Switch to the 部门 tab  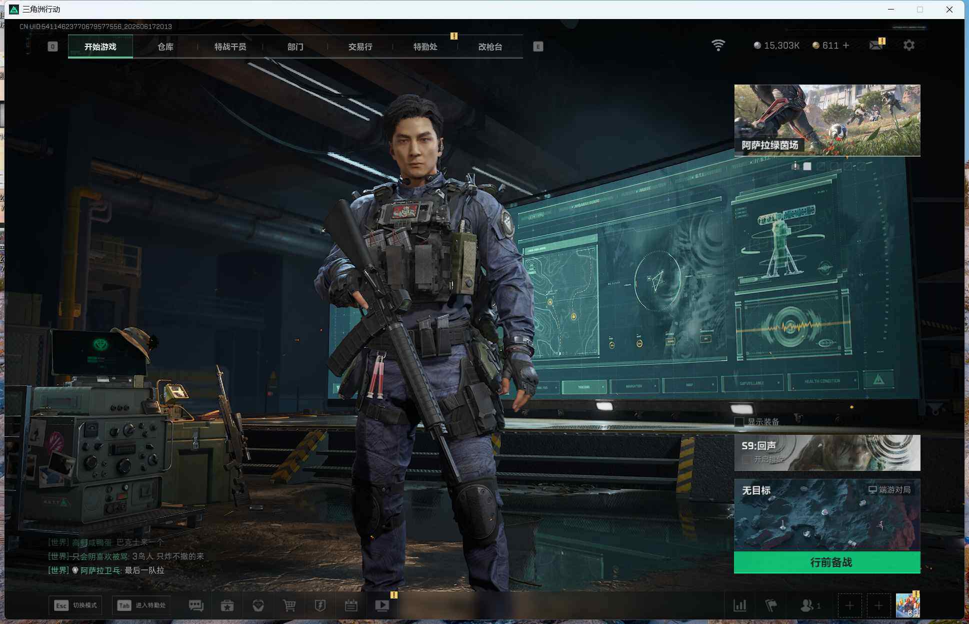[x=295, y=47]
